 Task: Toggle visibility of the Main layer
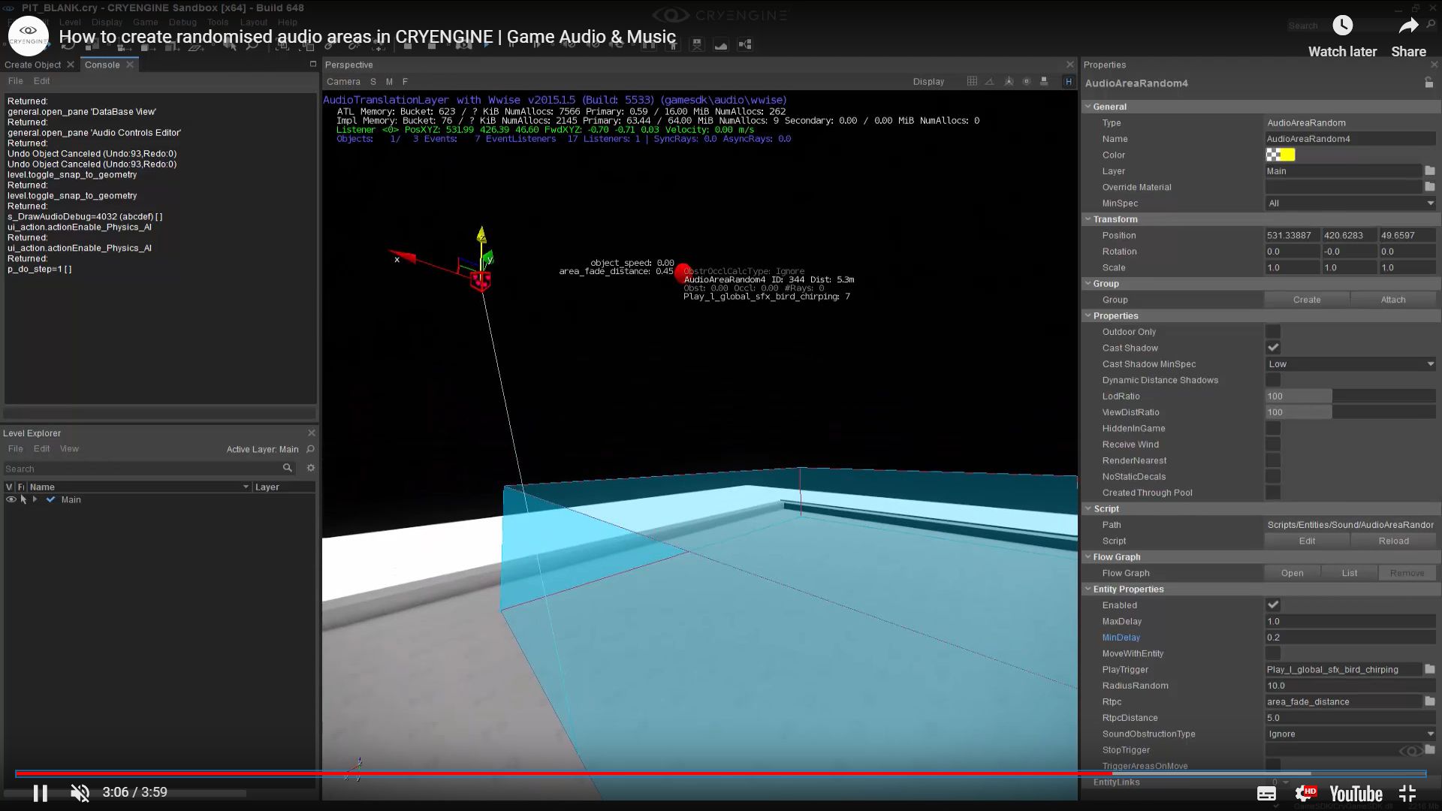(x=11, y=499)
